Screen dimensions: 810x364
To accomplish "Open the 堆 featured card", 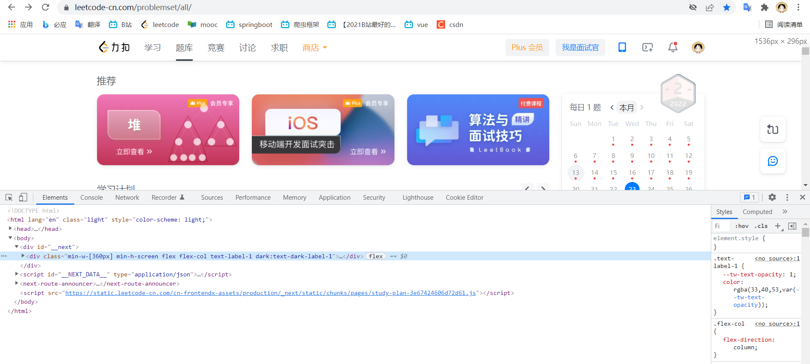I will (x=168, y=130).
